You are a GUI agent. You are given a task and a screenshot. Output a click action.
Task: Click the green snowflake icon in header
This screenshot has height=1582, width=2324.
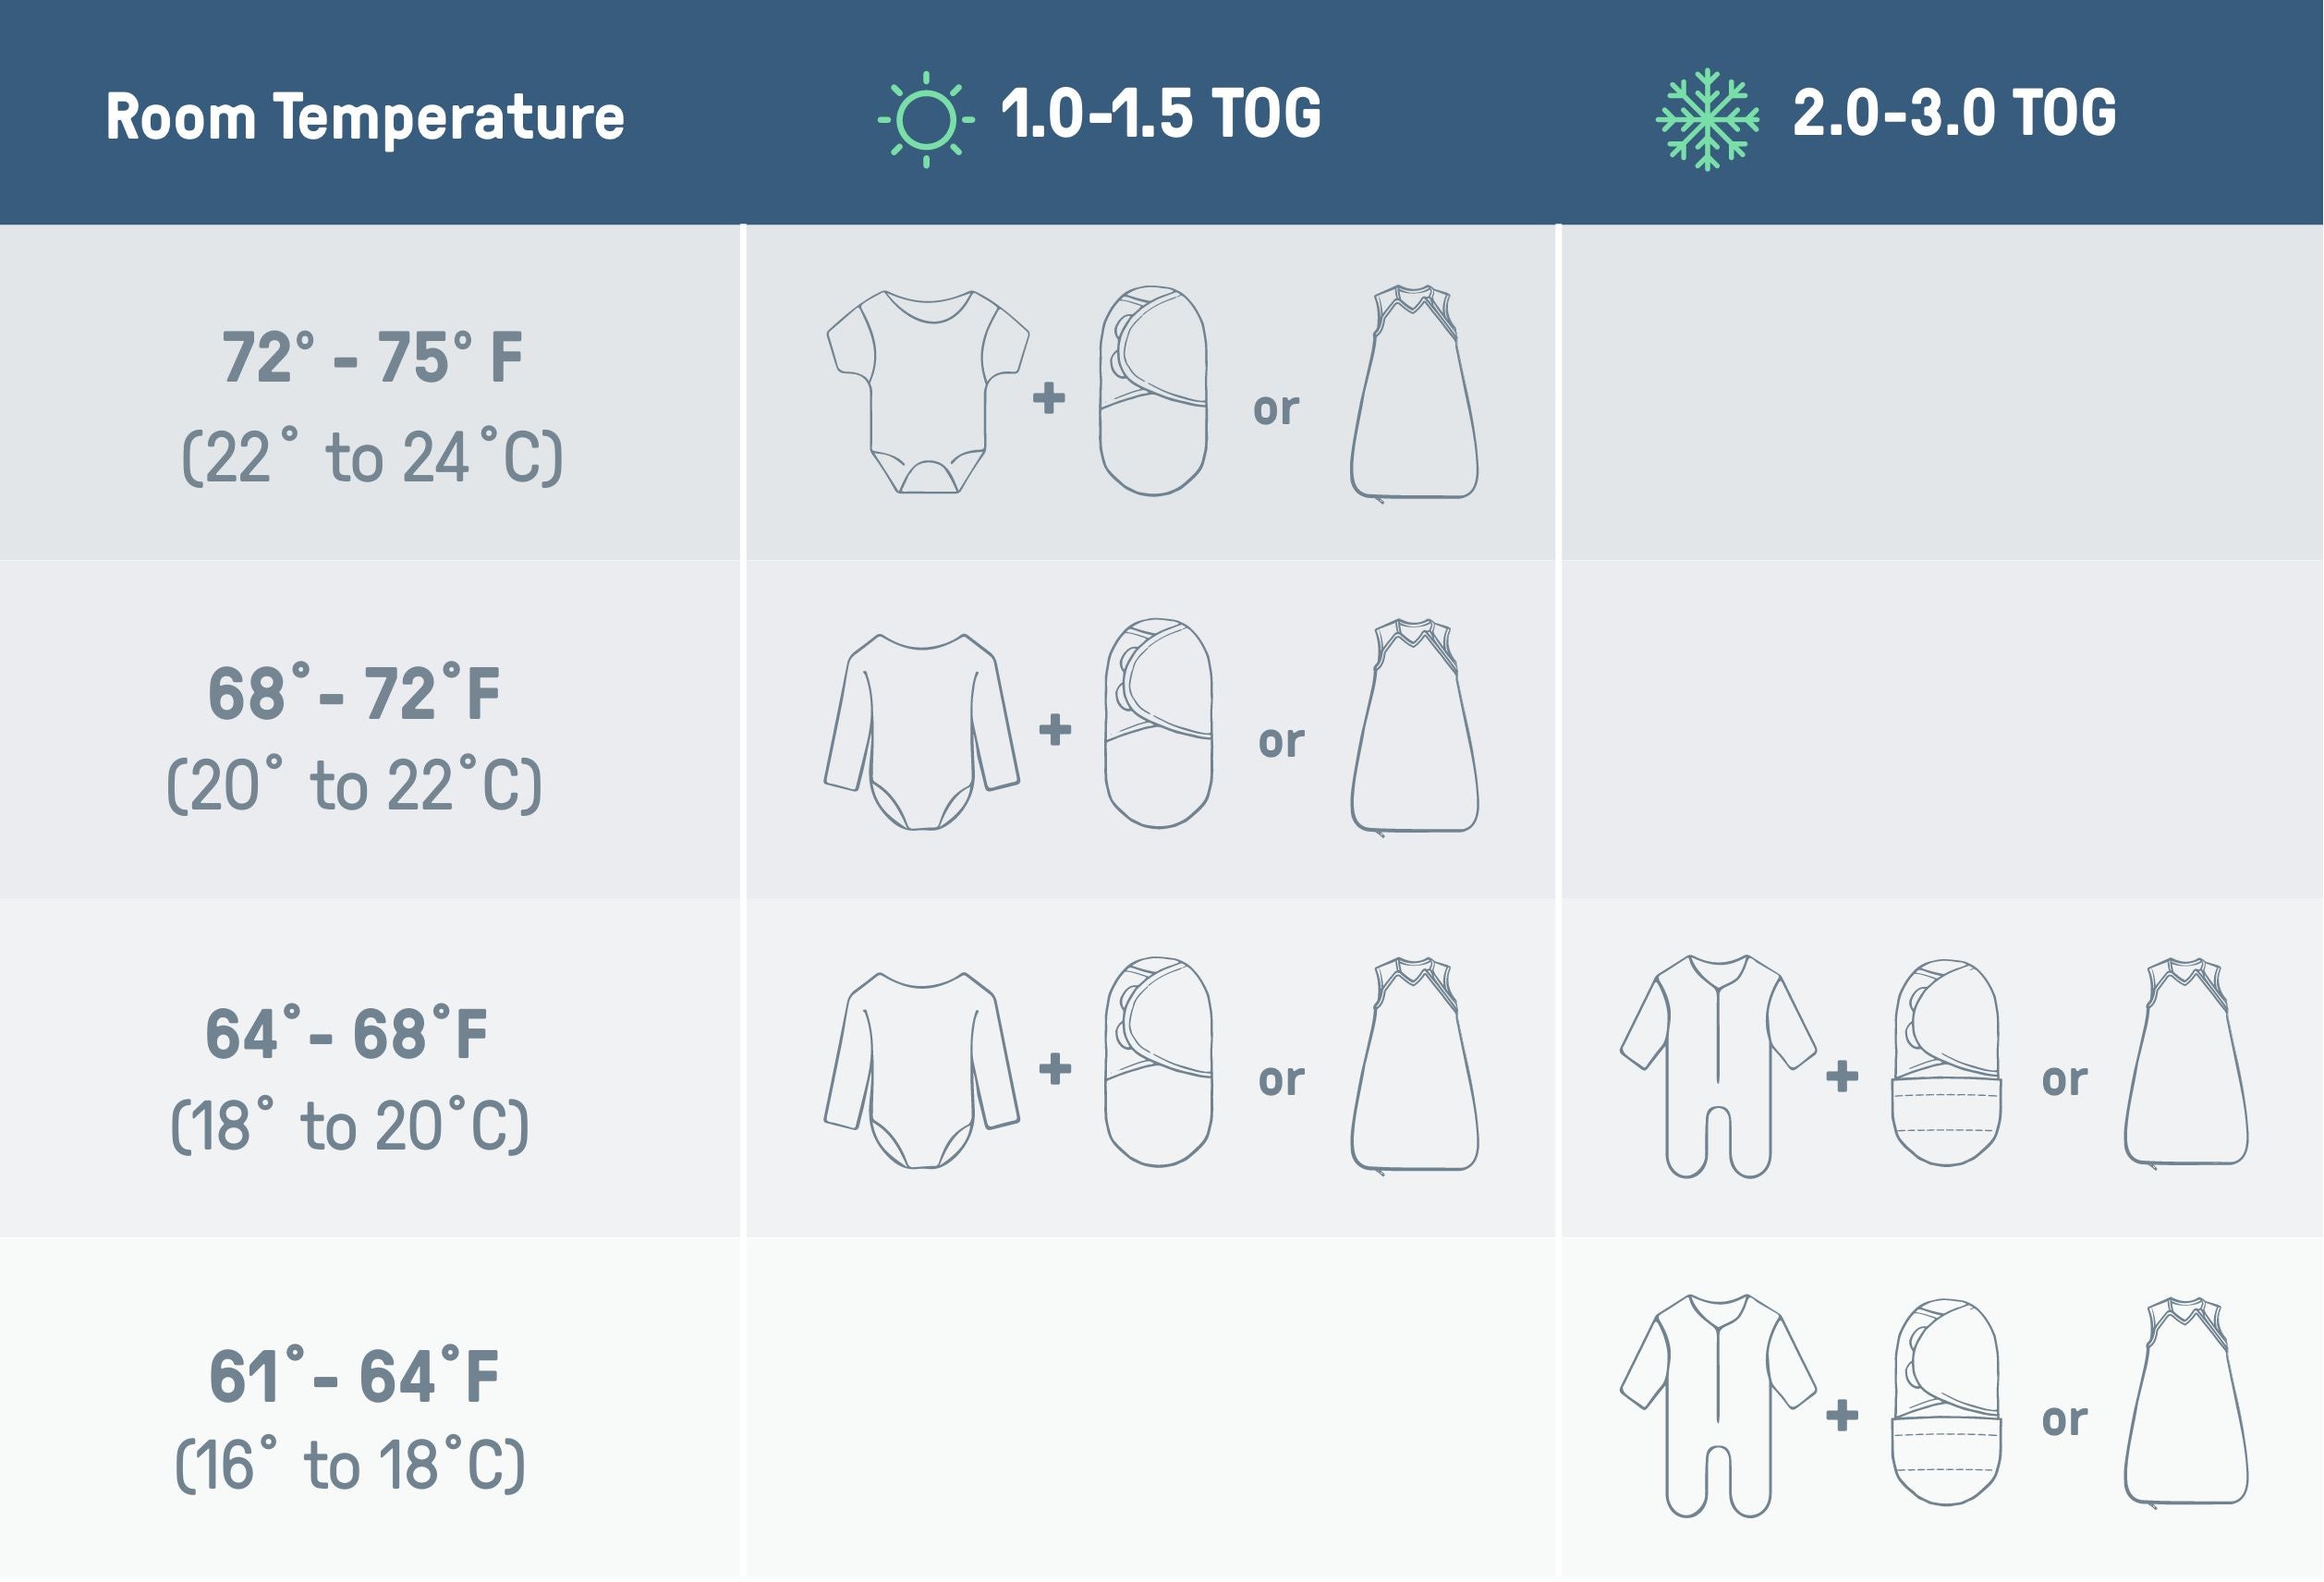coord(1707,119)
